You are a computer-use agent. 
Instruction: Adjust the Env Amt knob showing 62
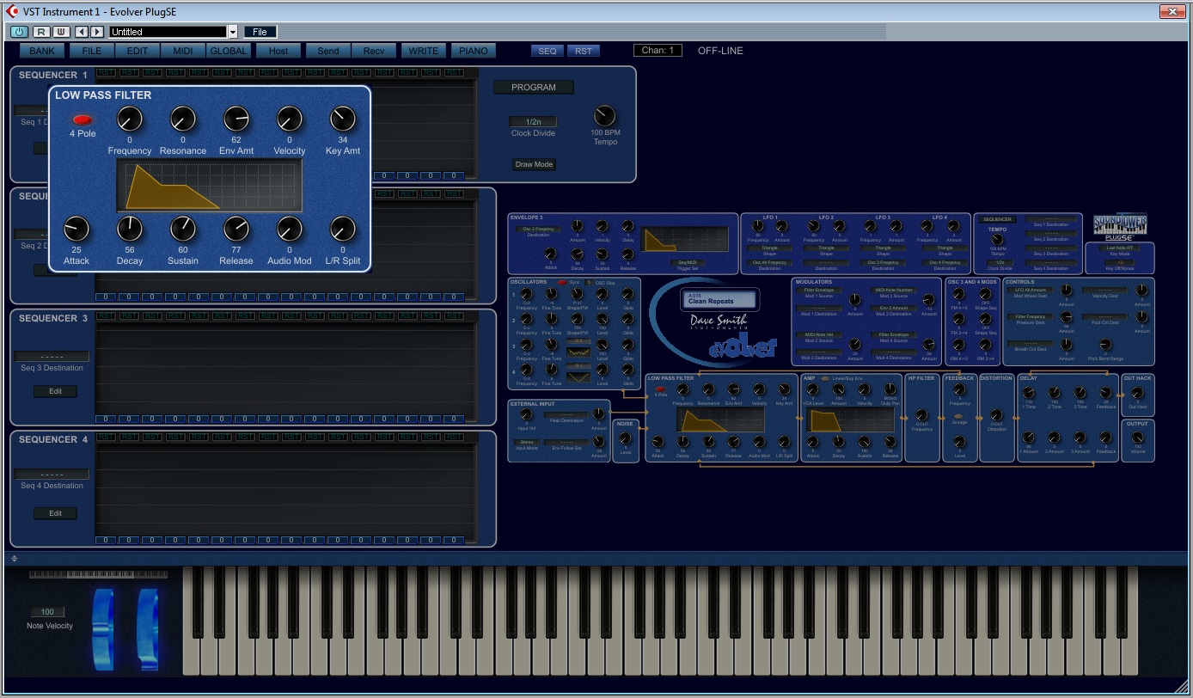[x=236, y=119]
